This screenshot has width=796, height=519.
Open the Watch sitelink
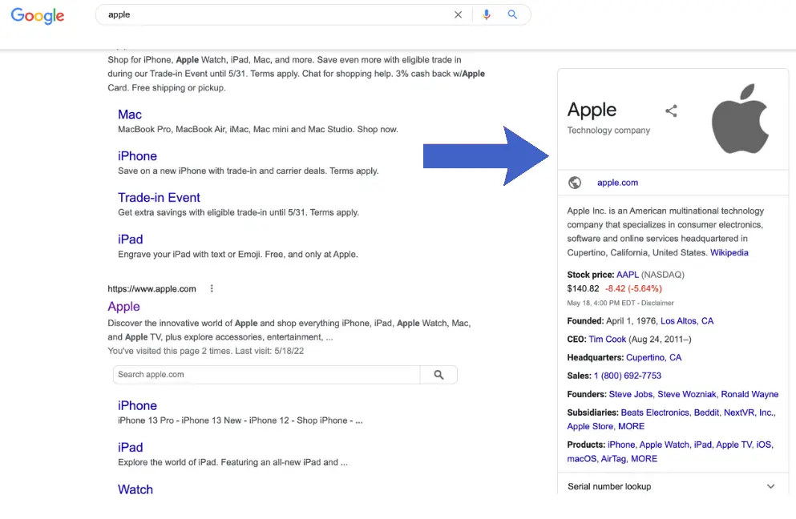pyautogui.click(x=135, y=489)
